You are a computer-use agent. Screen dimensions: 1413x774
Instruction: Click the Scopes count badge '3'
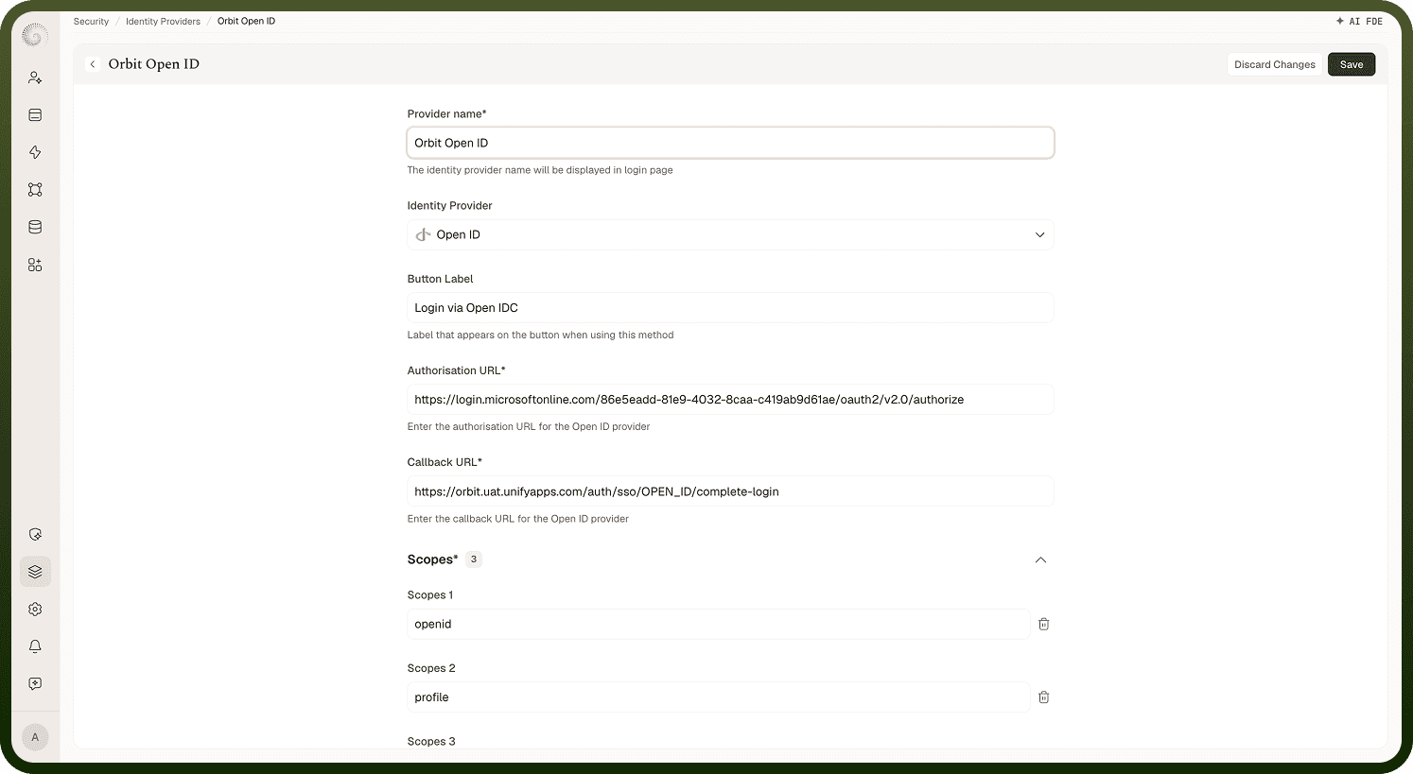[x=474, y=559]
